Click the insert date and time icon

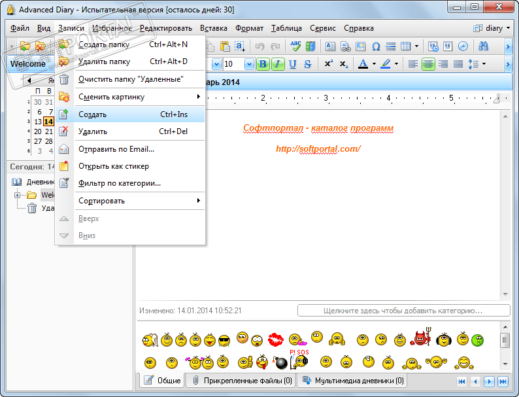coord(433,46)
